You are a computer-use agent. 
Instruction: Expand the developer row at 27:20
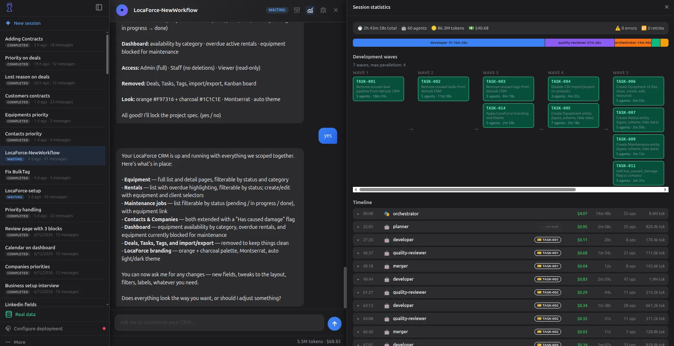(x=358, y=240)
